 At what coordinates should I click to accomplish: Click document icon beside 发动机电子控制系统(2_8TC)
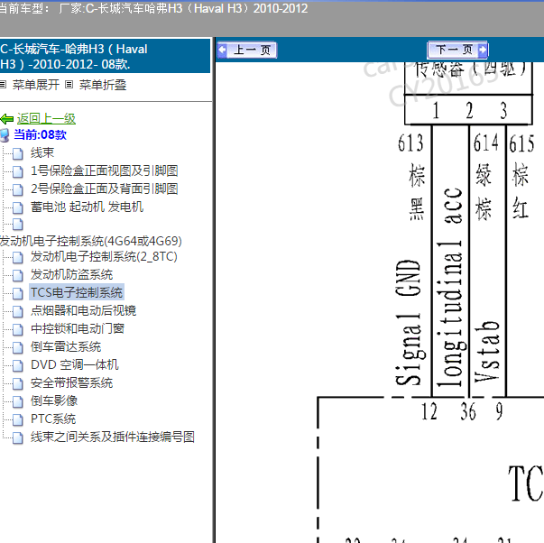(18, 257)
